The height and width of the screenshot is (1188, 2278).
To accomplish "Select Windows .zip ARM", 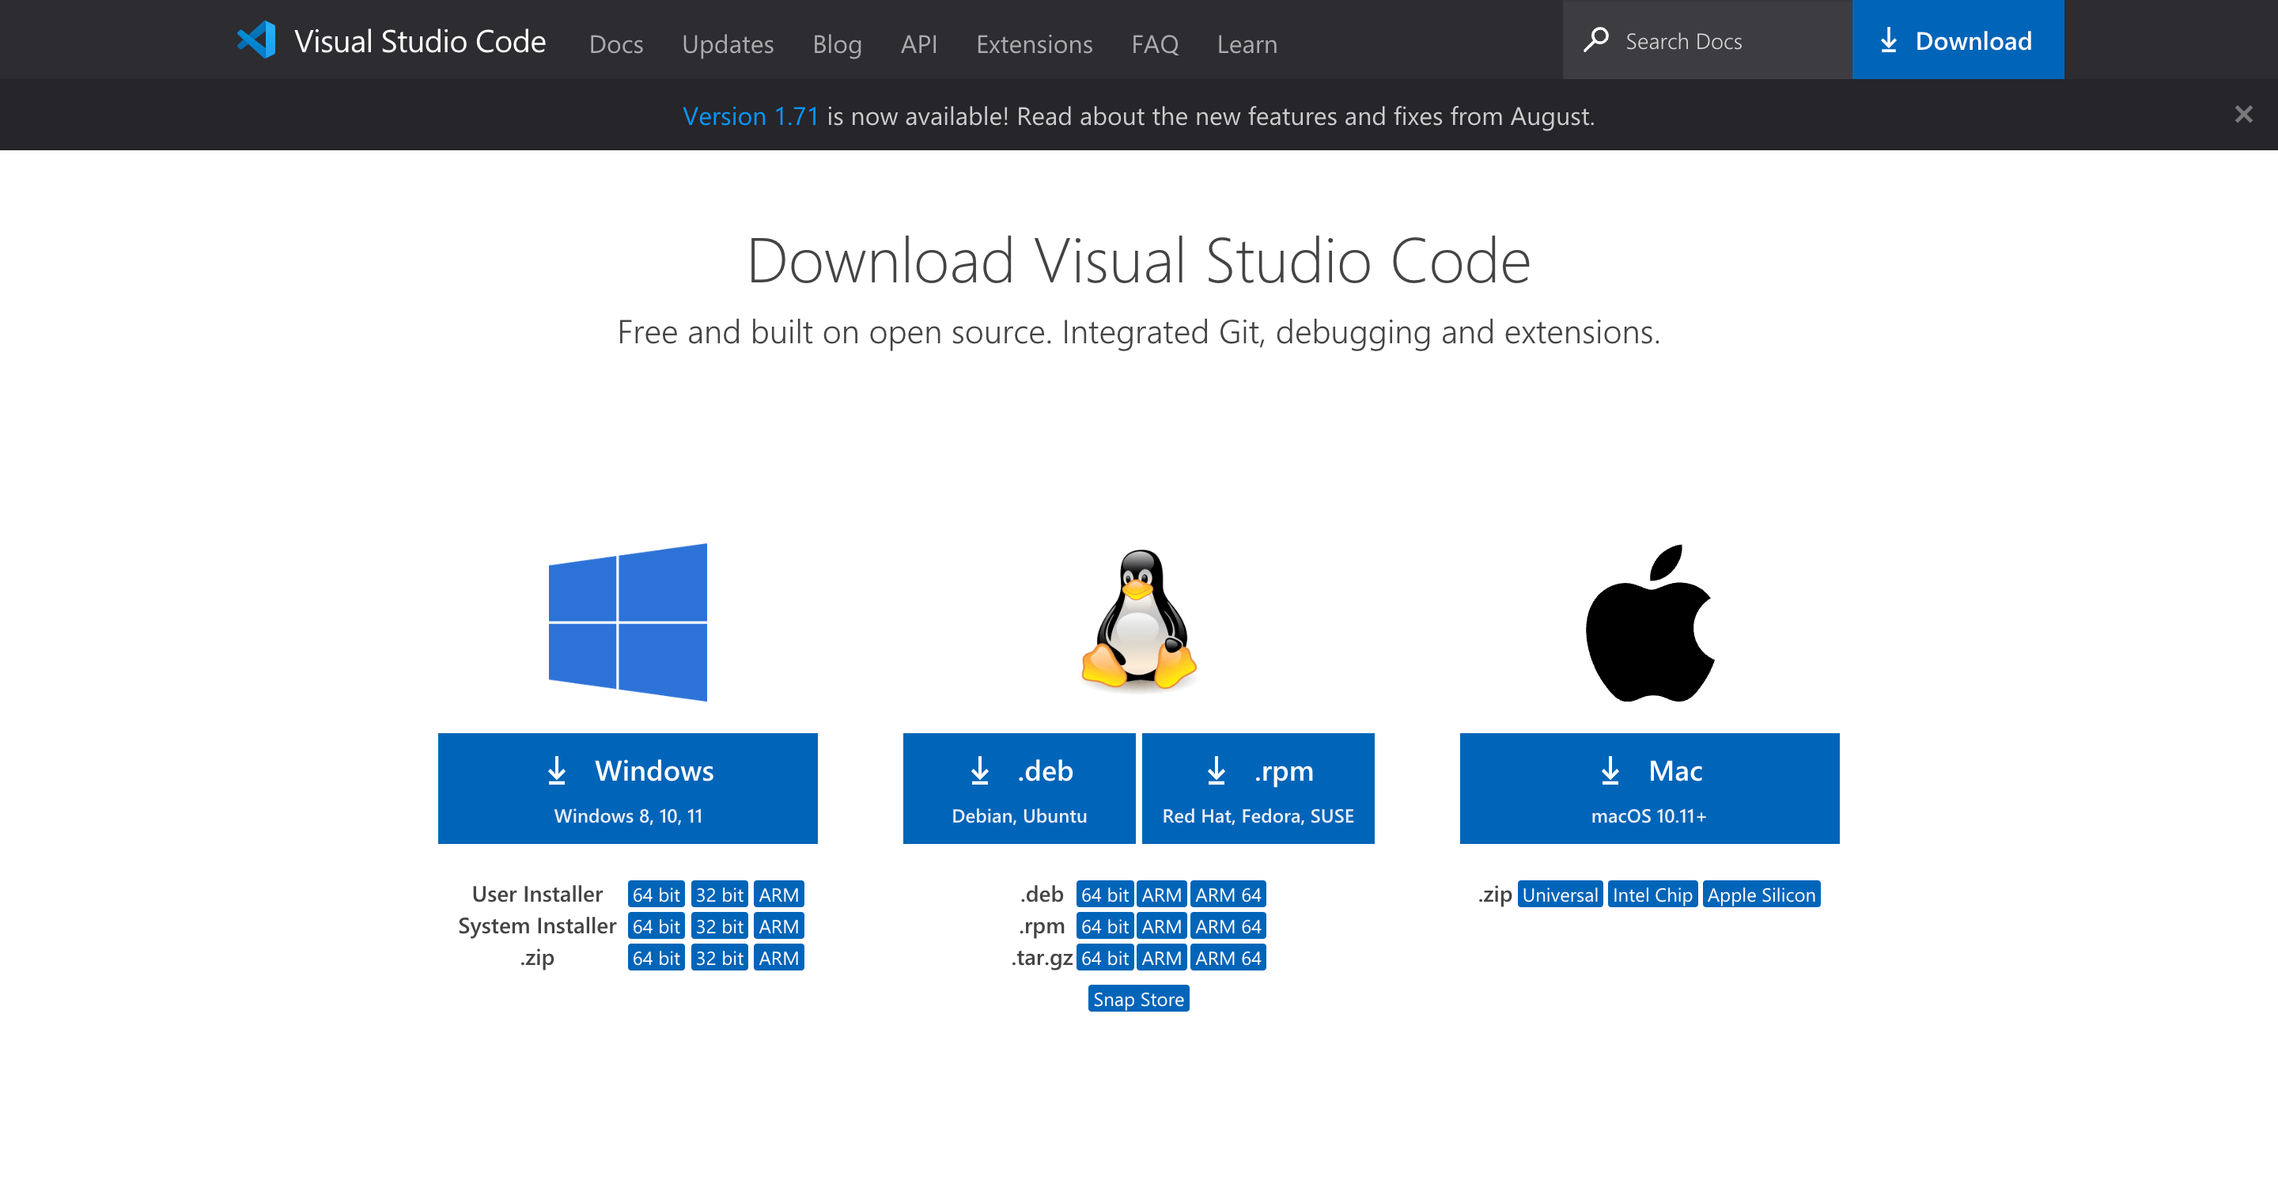I will 778,957.
